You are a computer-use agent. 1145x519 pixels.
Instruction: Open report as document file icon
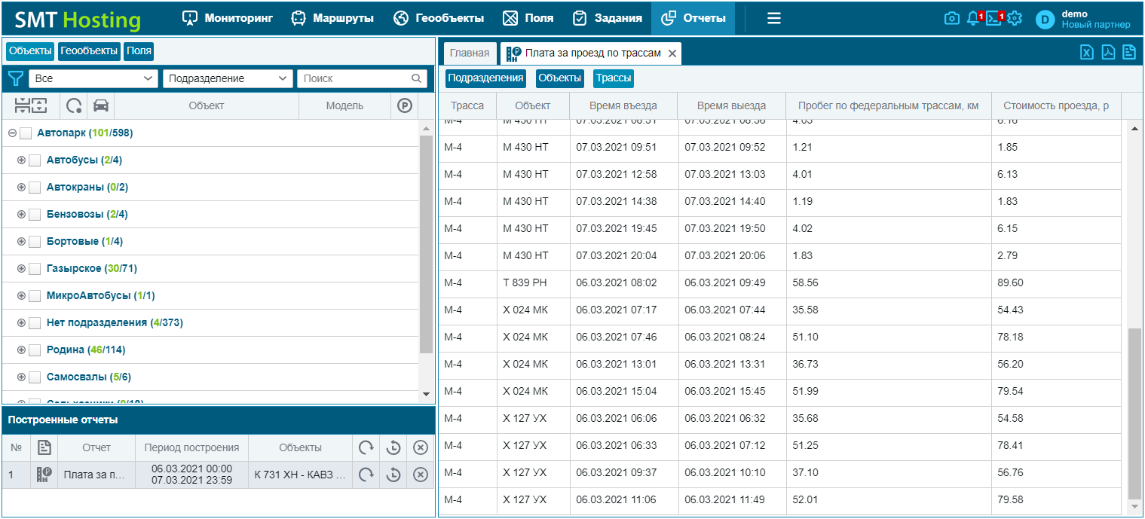point(1129,52)
